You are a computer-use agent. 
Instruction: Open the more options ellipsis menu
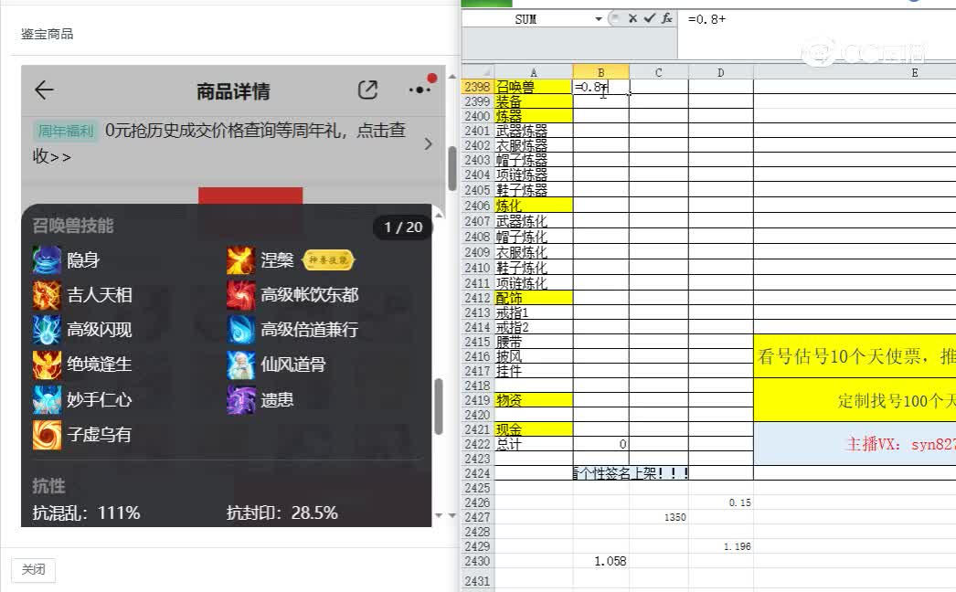[420, 90]
